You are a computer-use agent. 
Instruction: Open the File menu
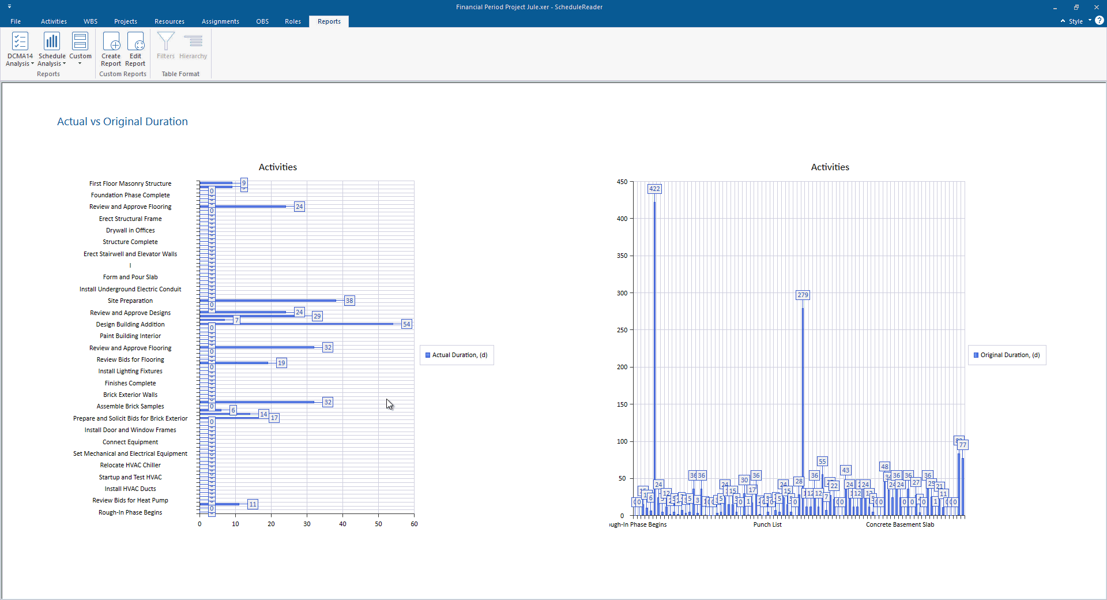point(16,21)
